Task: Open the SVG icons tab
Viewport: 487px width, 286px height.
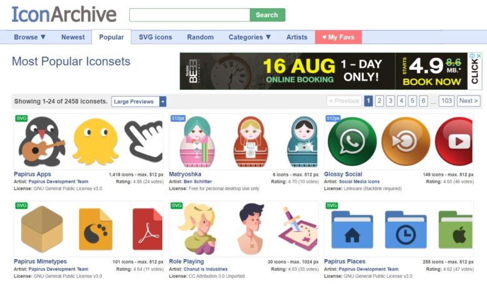Action: (155, 37)
